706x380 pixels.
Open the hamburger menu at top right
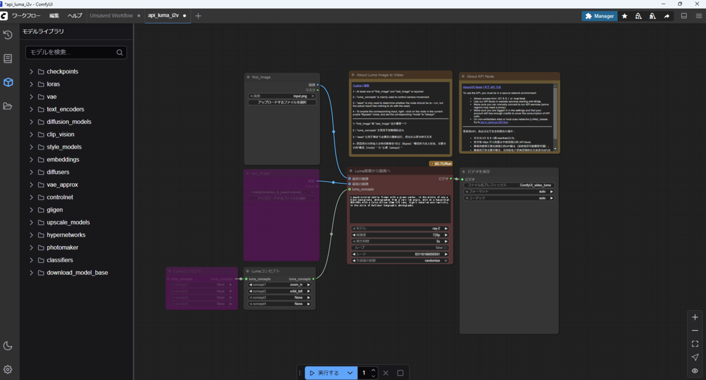pyautogui.click(x=698, y=16)
